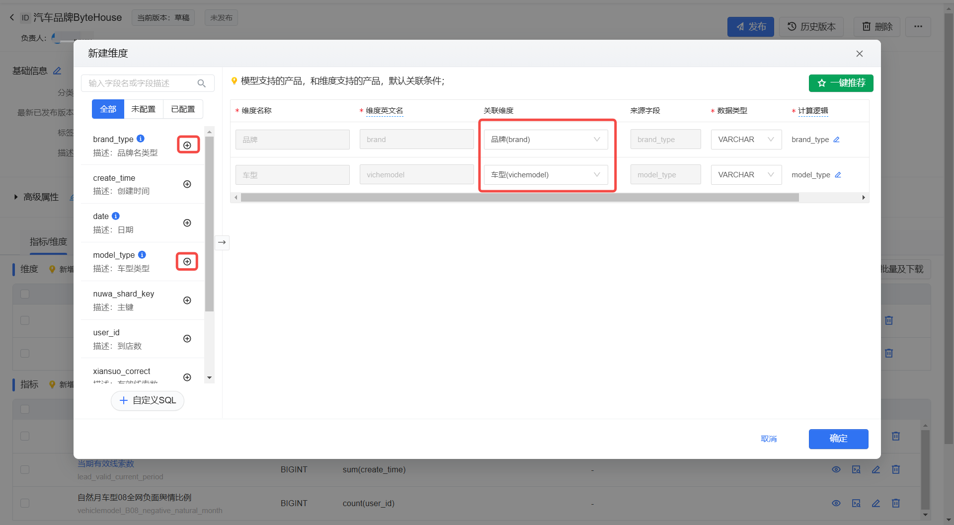Open the 品牌(brand) associated dimension dropdown
This screenshot has height=525, width=954.
click(546, 140)
